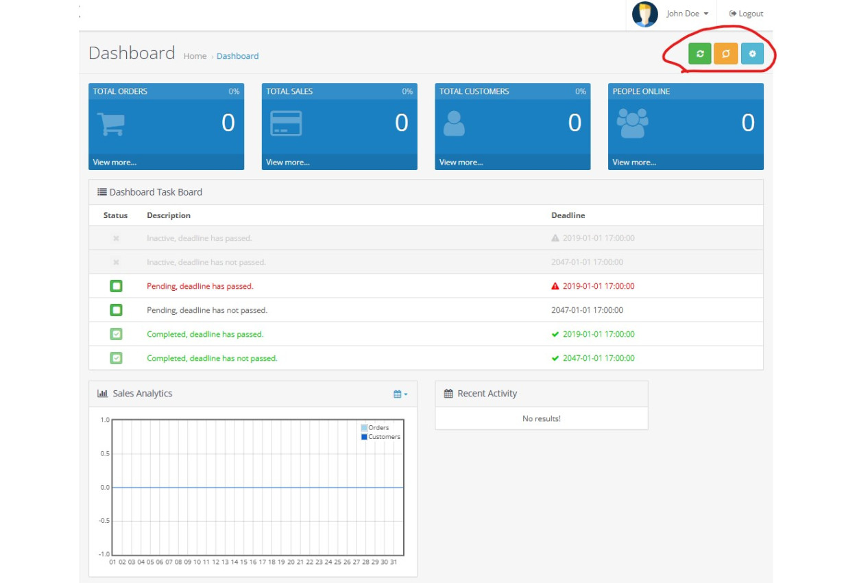Click the group icon in People Online

pyautogui.click(x=631, y=123)
